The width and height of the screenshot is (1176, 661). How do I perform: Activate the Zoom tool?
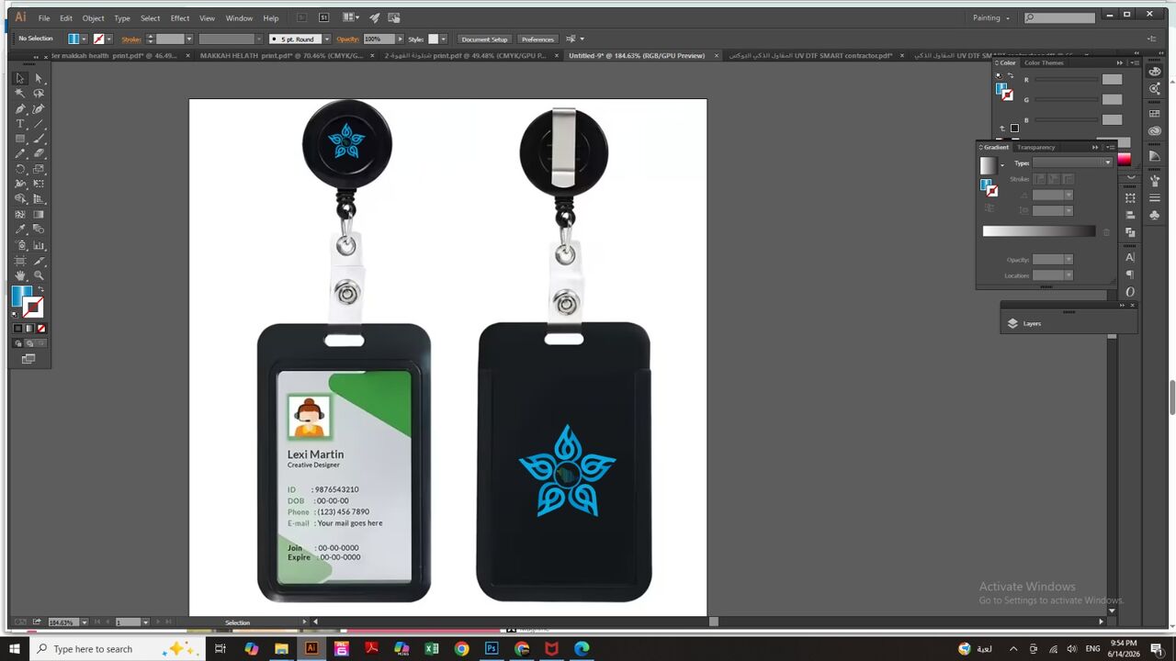[x=39, y=275]
